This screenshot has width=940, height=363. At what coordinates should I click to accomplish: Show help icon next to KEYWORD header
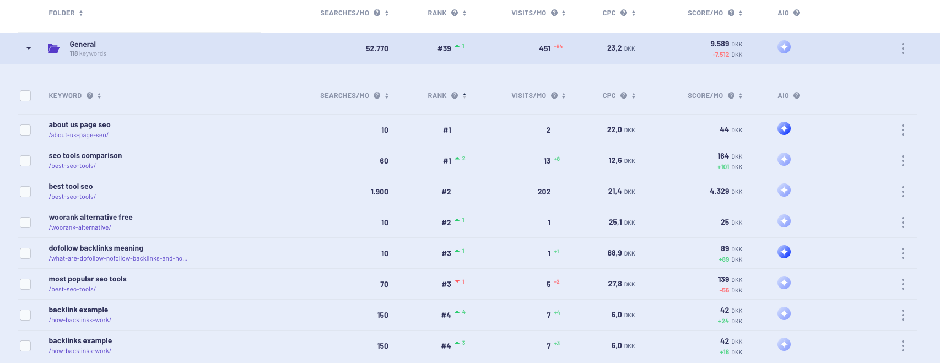90,96
